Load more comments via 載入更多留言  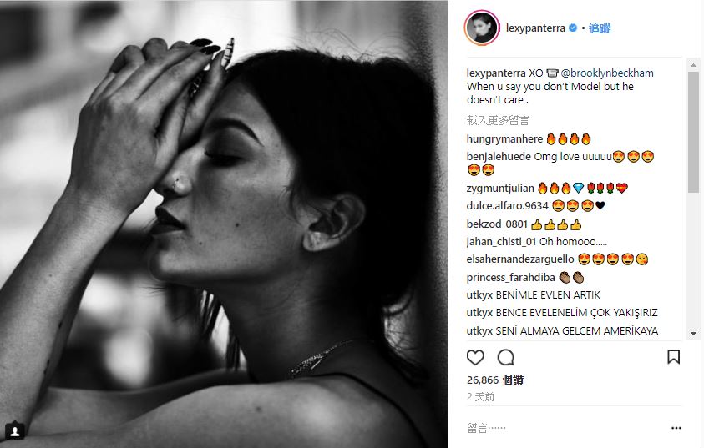pos(498,120)
